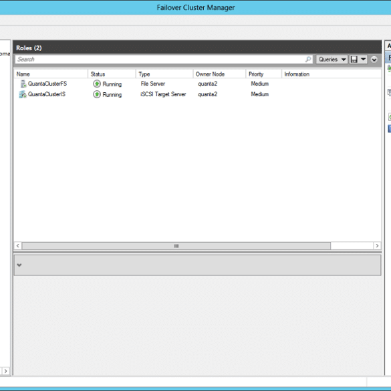Open the arrow next to save query
The height and width of the screenshot is (391, 391).
pos(364,59)
